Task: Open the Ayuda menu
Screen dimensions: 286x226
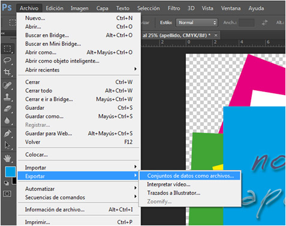Action: click(256, 8)
